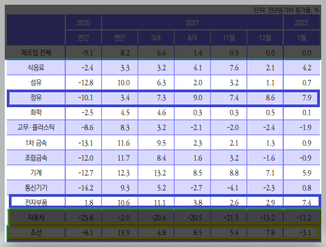
Task: Select the 조립금속 row label
Action: [36, 158]
